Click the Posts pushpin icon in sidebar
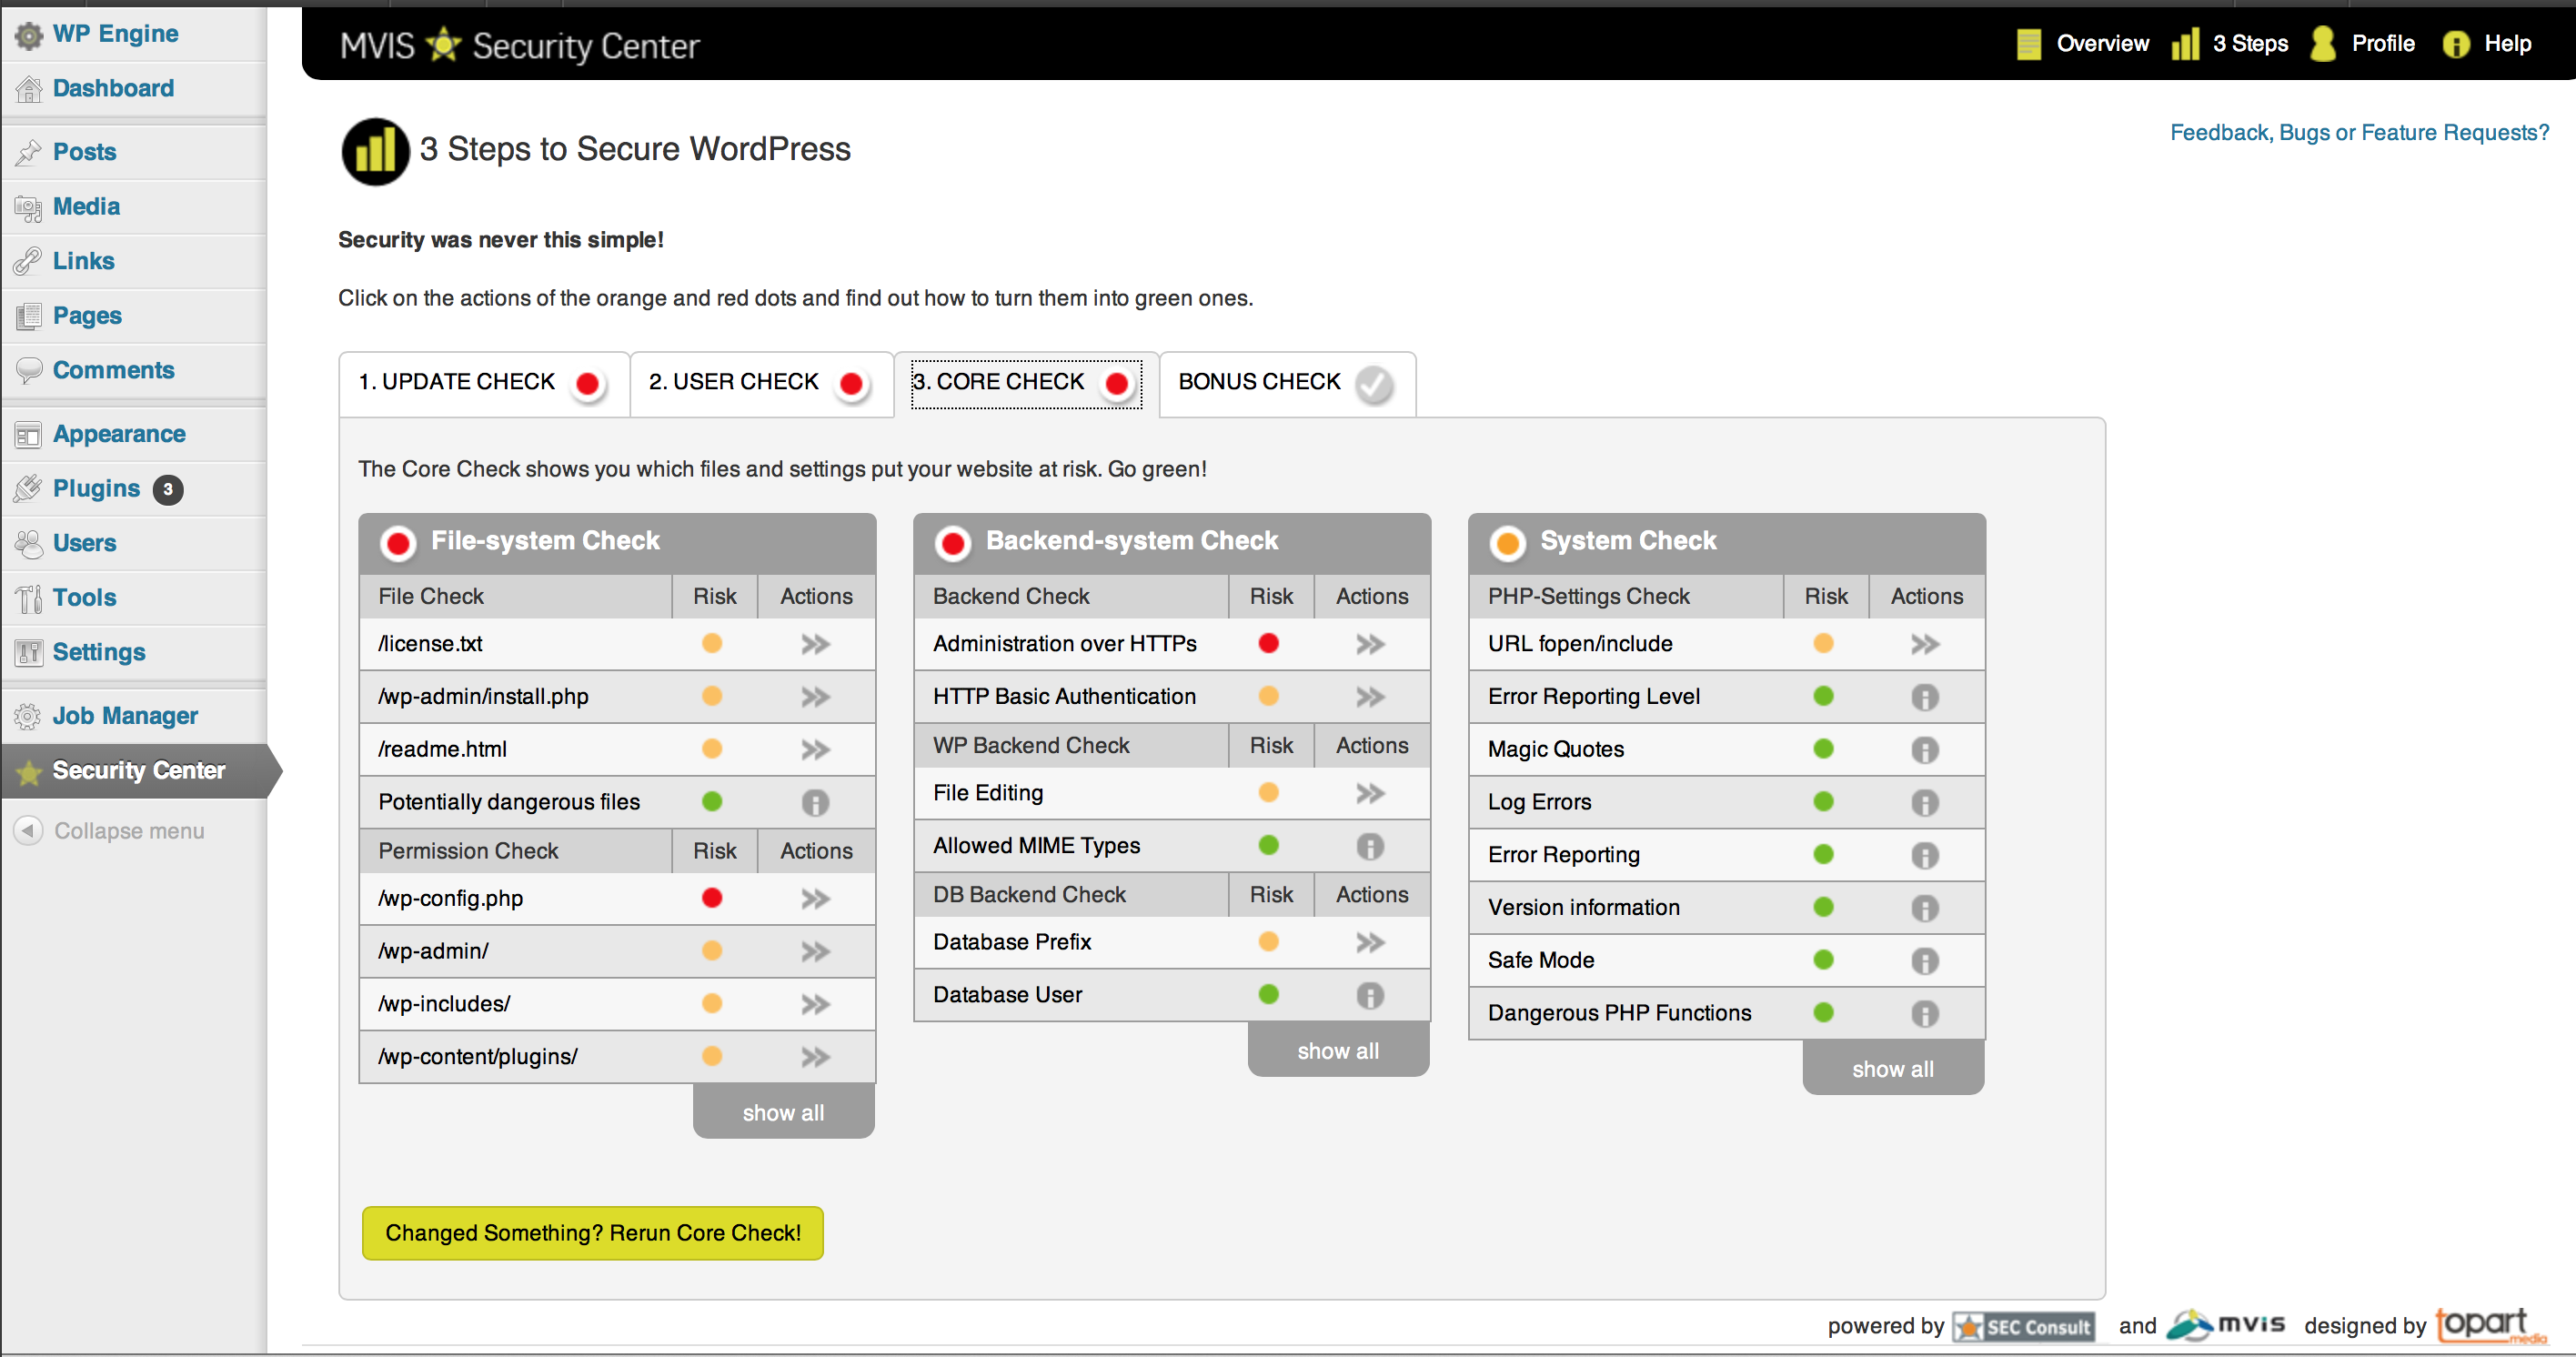 click(x=28, y=152)
